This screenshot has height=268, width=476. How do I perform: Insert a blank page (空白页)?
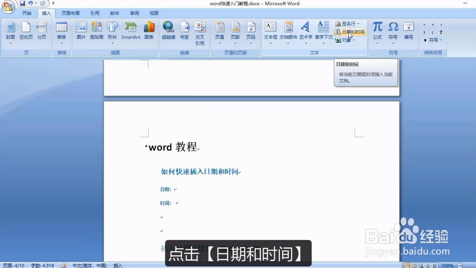tap(26, 30)
